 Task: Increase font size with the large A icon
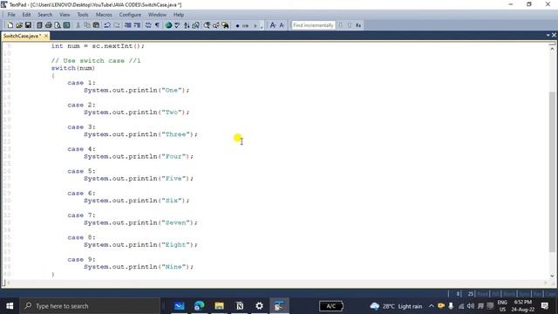[x=273, y=25]
